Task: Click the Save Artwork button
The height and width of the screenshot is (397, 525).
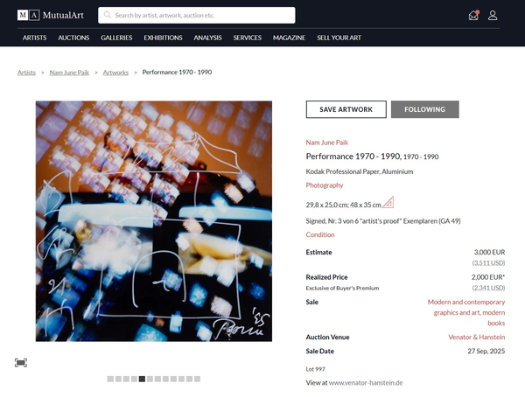Action: [x=346, y=109]
